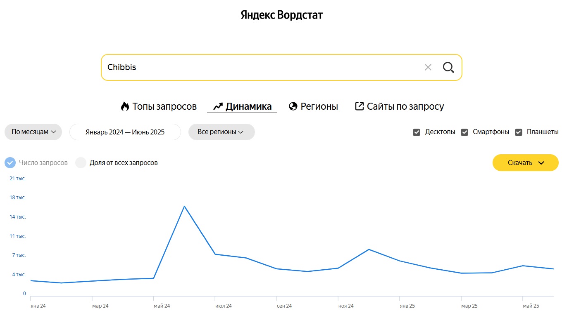The width and height of the screenshot is (562, 313).
Task: Open the Скачать download dropdown
Action: click(x=525, y=162)
